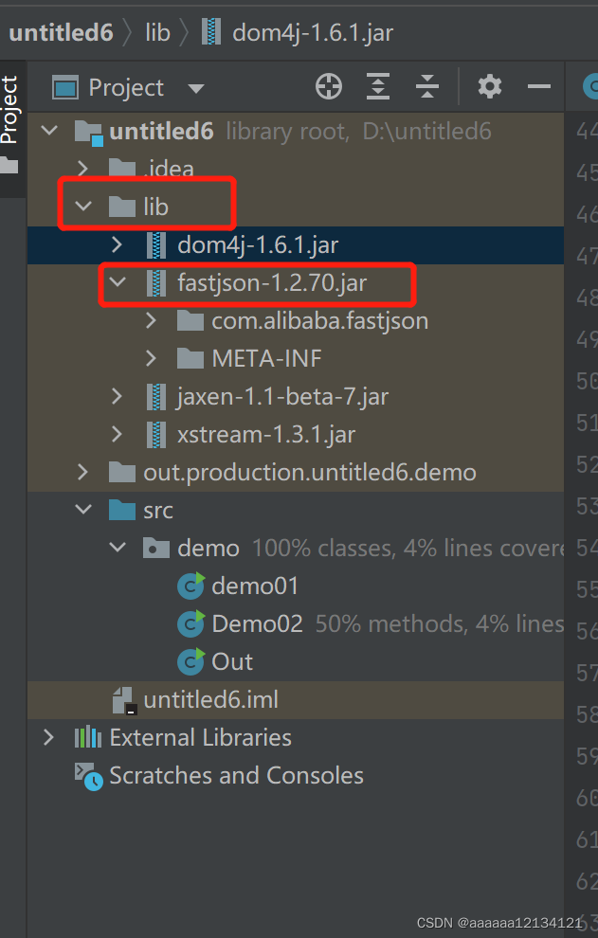The width and height of the screenshot is (598, 938).
Task: Hide the Project tool window
Action: (538, 86)
